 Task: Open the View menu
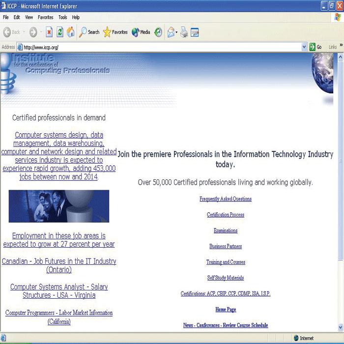[x=29, y=17]
